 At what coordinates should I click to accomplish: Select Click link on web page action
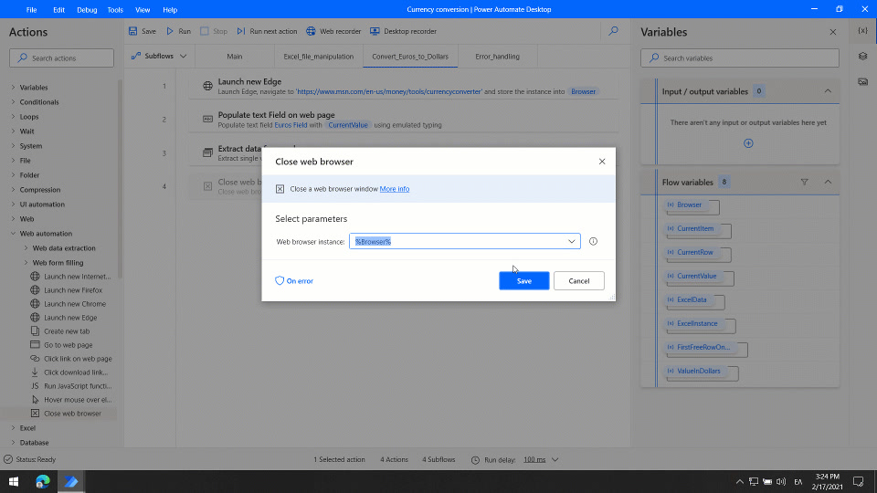pyautogui.click(x=71, y=359)
